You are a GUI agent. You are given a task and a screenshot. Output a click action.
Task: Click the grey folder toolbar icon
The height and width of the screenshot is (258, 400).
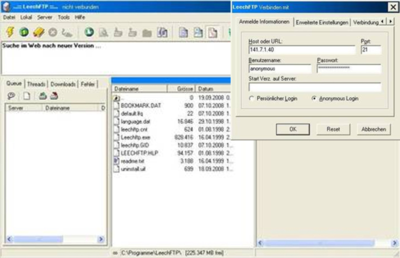pyautogui.click(x=147, y=33)
